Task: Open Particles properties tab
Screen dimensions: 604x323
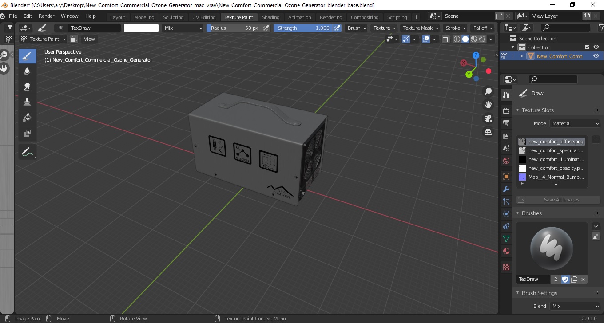Action: pyautogui.click(x=506, y=201)
